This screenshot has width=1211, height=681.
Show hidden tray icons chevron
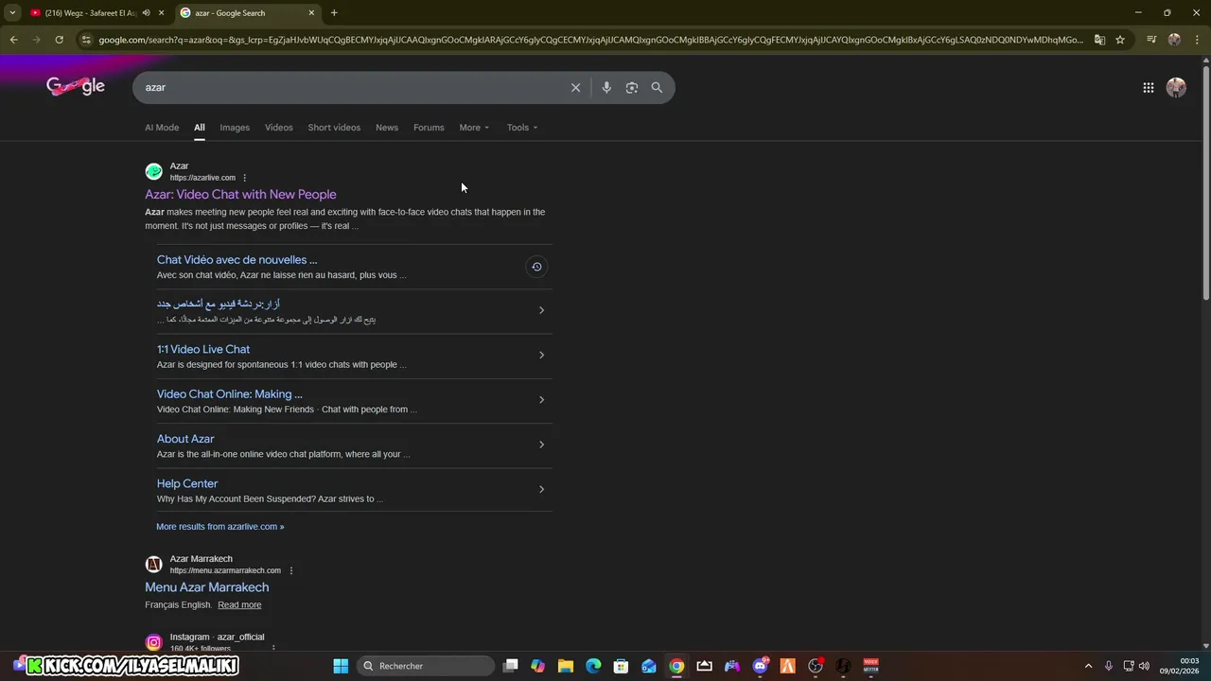point(1088,666)
